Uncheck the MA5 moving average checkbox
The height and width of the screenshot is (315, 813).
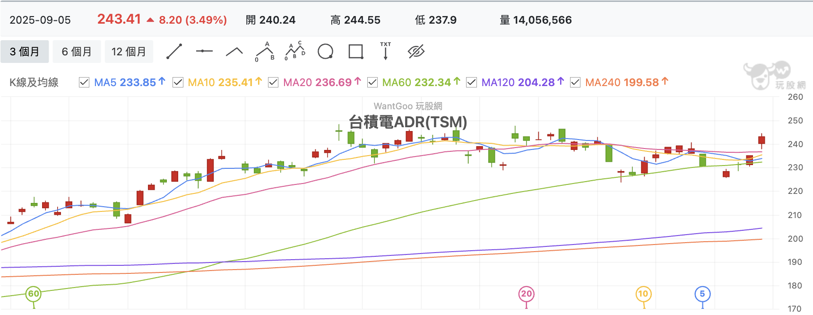[84, 82]
